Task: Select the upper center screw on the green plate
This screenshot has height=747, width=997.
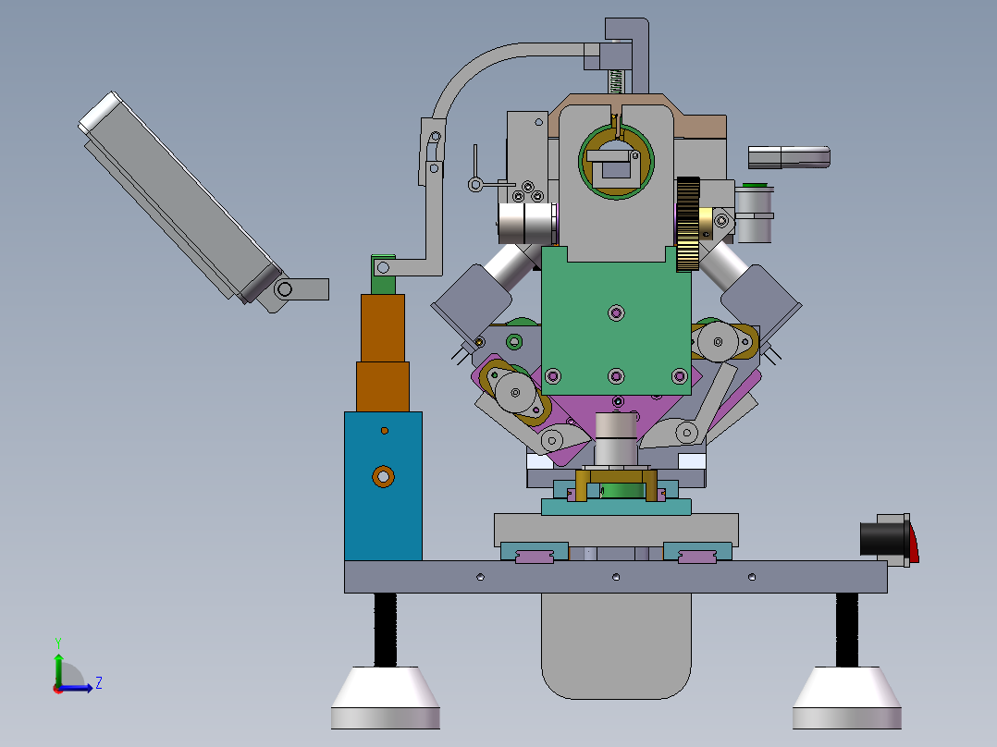Action: pos(616,312)
